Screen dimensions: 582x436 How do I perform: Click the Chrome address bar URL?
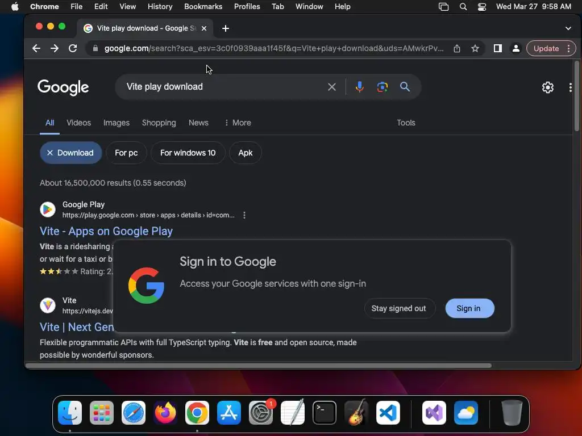point(274,49)
